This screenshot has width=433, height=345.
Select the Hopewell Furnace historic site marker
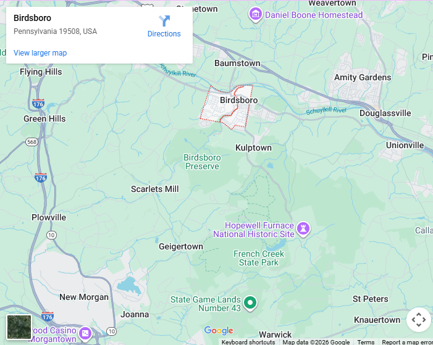(303, 229)
